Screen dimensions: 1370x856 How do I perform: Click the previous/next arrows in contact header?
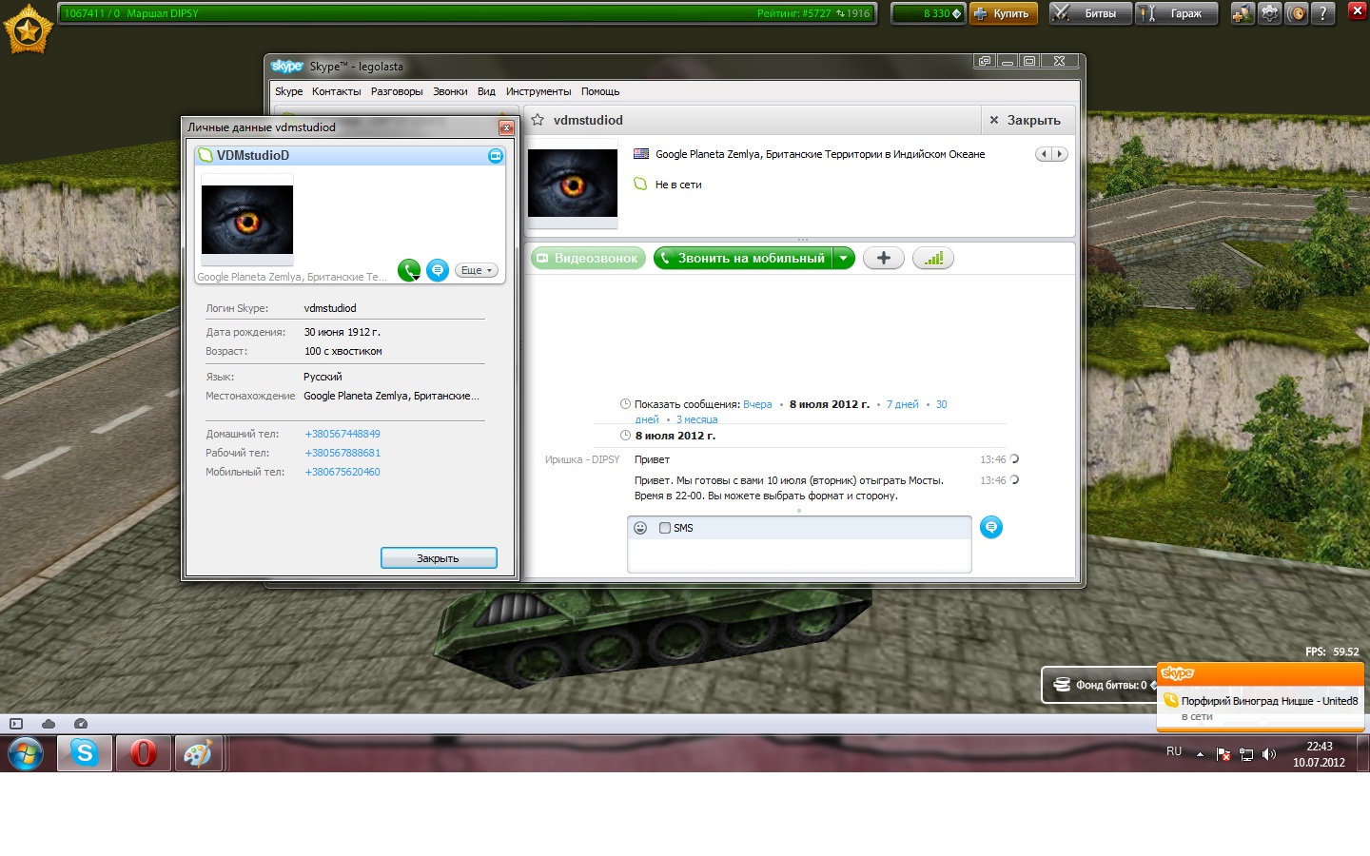(1051, 154)
